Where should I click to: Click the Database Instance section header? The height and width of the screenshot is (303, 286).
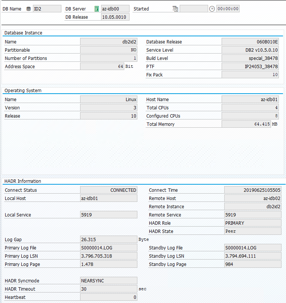click(23, 33)
